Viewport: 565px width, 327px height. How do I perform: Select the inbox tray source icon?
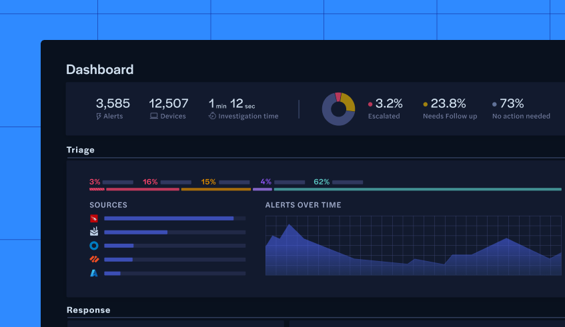94,232
